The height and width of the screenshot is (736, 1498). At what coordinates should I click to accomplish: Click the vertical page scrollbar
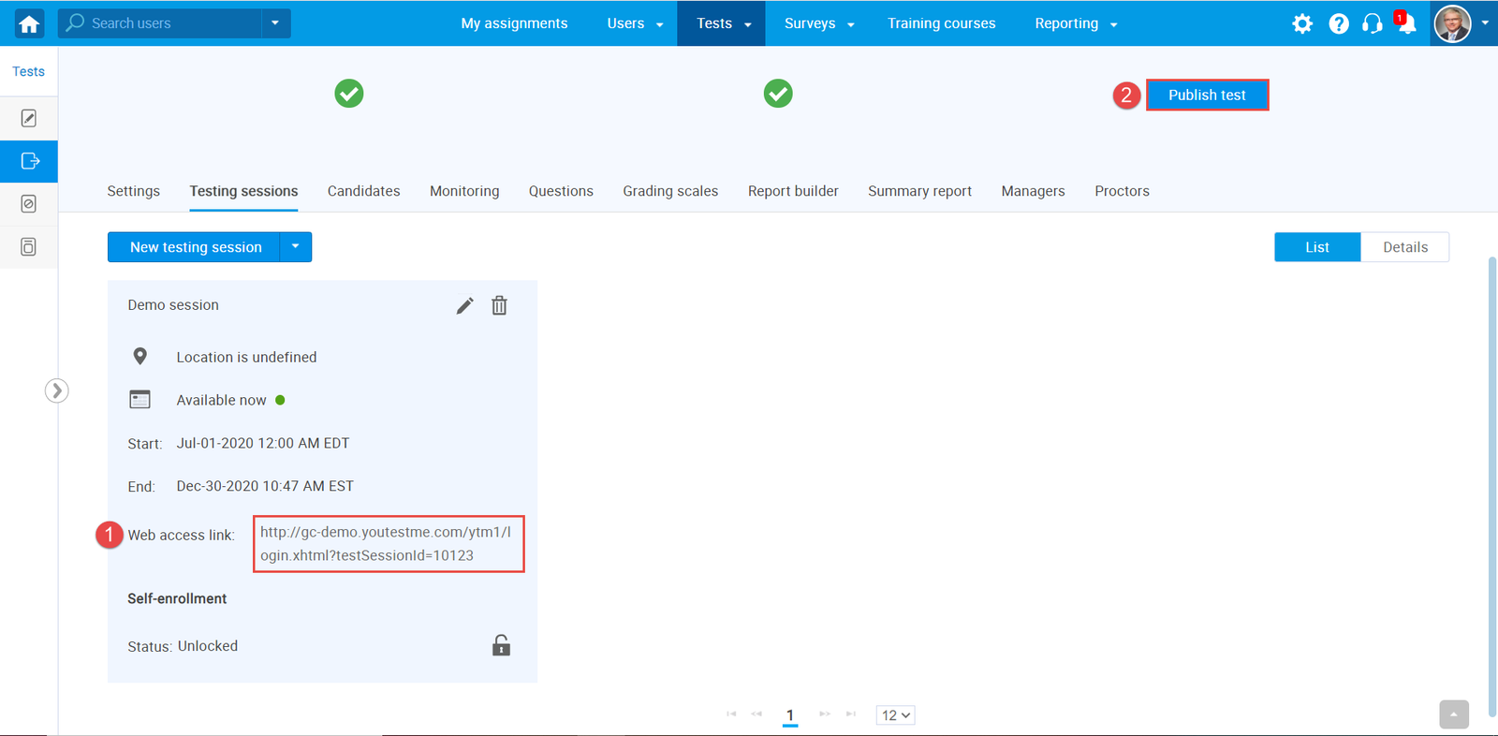click(1491, 468)
